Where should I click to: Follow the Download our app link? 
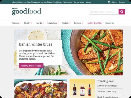point(39,2)
